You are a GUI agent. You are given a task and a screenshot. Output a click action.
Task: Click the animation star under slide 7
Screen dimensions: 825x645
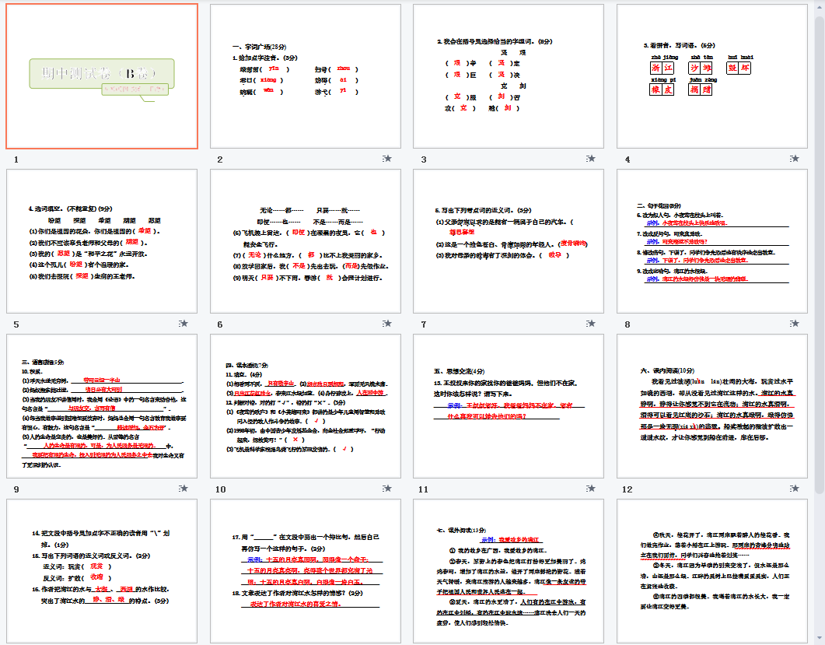coord(591,324)
